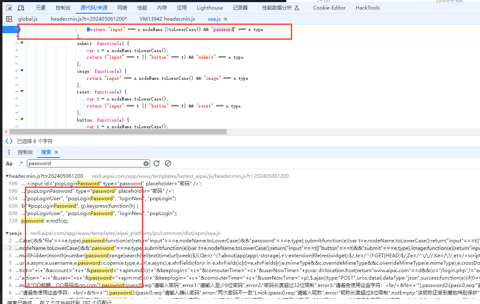The width and height of the screenshot is (480, 304).
Task: Close the Search drawer tab
Action: [x=57, y=152]
